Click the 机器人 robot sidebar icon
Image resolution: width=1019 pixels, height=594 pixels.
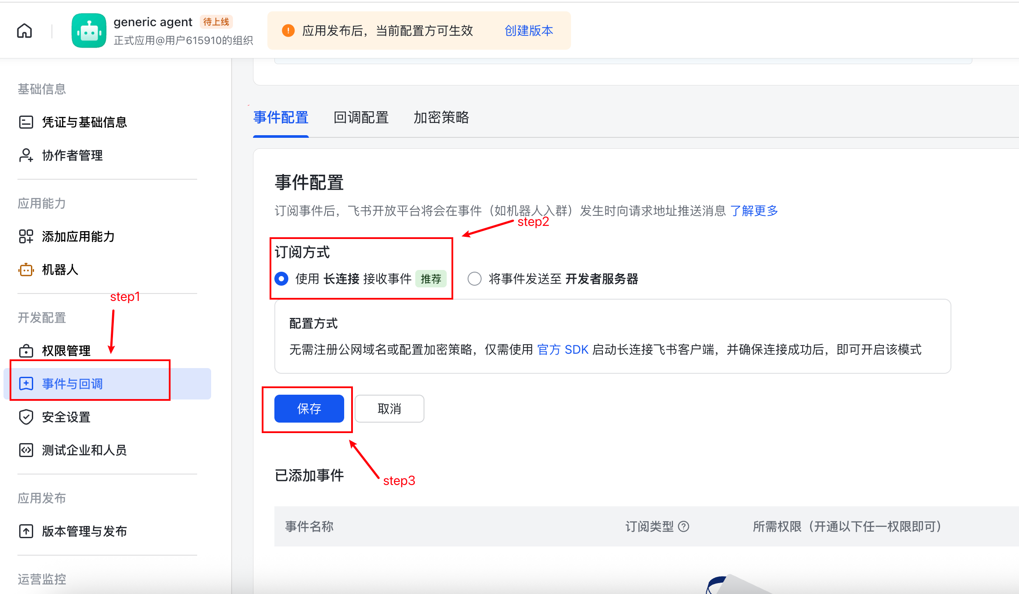point(26,270)
